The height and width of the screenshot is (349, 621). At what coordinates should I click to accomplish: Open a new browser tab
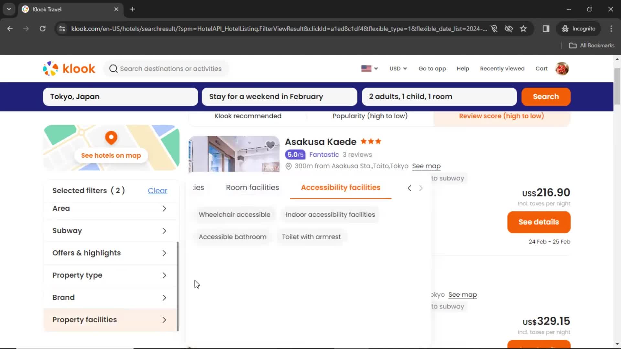click(133, 9)
